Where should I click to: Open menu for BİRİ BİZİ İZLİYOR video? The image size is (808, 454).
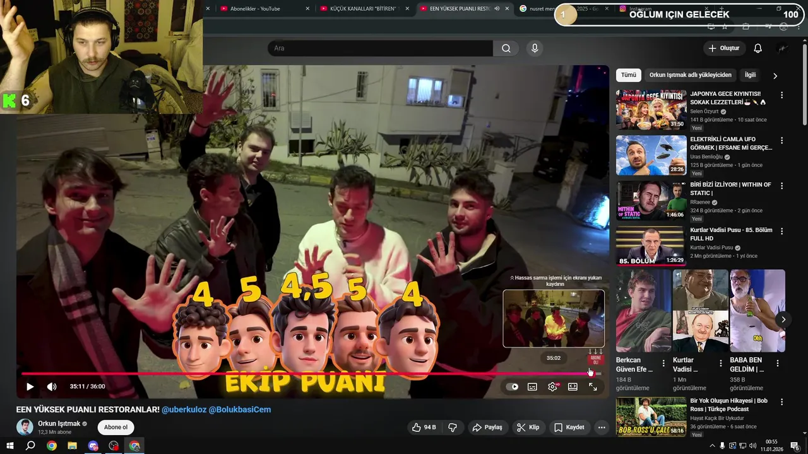click(781, 186)
